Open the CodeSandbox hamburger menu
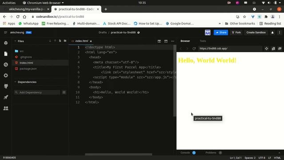 (5, 32)
